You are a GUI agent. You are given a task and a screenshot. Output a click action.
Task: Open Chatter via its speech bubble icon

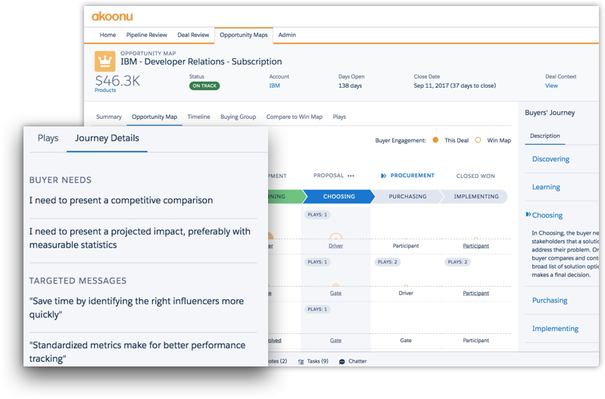coord(341,362)
